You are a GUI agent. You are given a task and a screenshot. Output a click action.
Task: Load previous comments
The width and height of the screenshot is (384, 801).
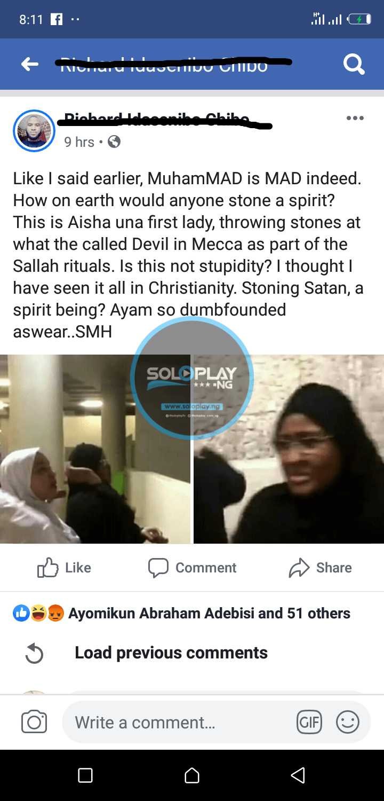(171, 653)
